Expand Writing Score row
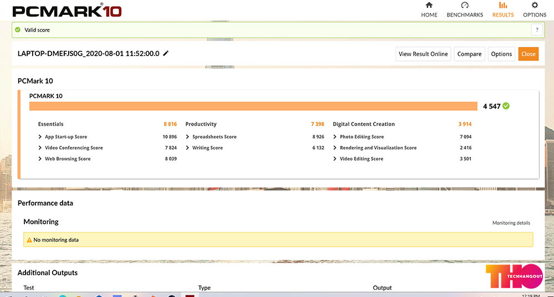 [x=188, y=148]
